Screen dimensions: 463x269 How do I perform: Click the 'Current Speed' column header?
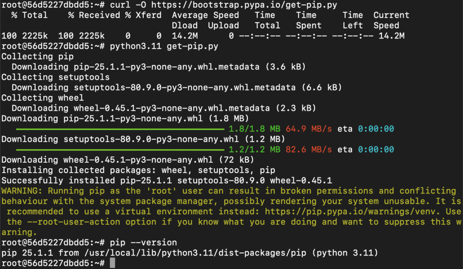coord(391,20)
